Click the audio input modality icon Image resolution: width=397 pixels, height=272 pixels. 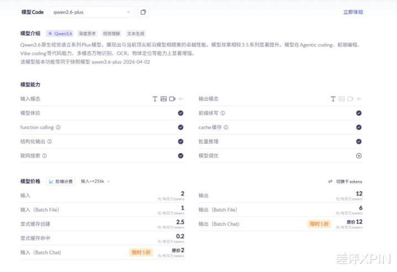point(181,99)
